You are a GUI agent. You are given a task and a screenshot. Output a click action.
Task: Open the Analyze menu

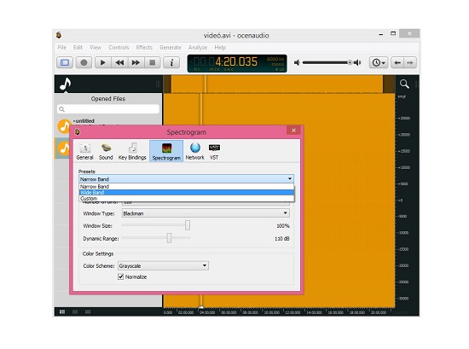coord(198,47)
